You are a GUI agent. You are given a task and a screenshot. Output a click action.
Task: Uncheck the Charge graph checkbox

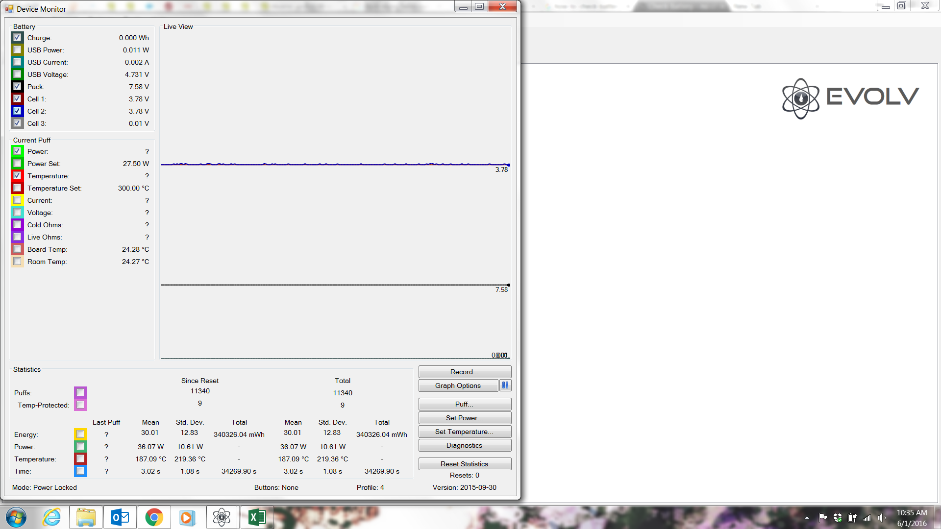tap(17, 38)
